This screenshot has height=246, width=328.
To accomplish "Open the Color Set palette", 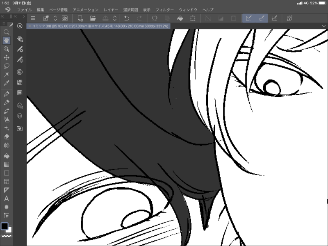I will tap(20, 82).
